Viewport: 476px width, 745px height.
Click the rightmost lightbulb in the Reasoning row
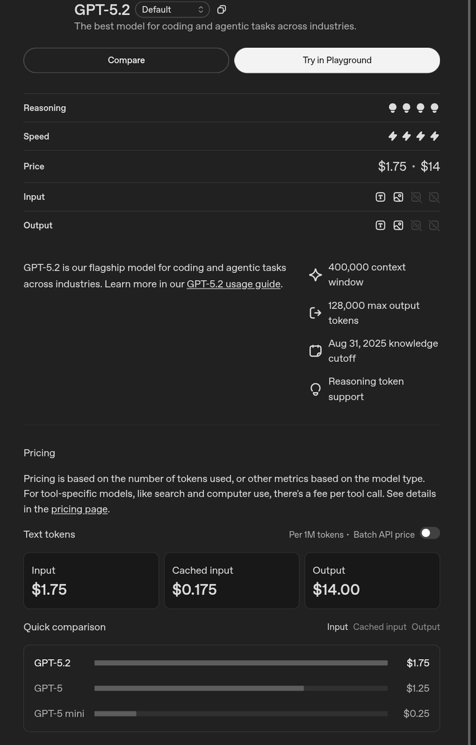(x=434, y=108)
